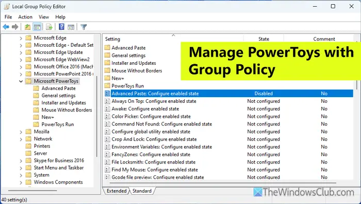This screenshot has height=204, width=361.
Task: Select 'Color Picker: Configure enabled state' text
Action: point(151,116)
